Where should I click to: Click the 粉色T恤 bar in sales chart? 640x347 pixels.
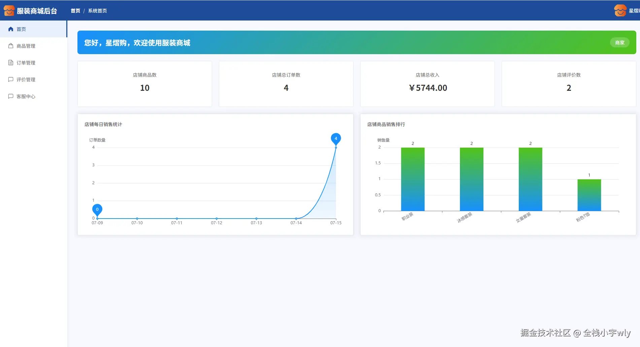click(589, 195)
